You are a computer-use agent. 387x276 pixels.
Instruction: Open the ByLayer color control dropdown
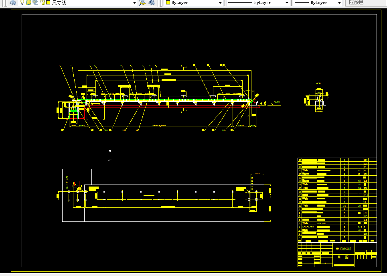220,3
